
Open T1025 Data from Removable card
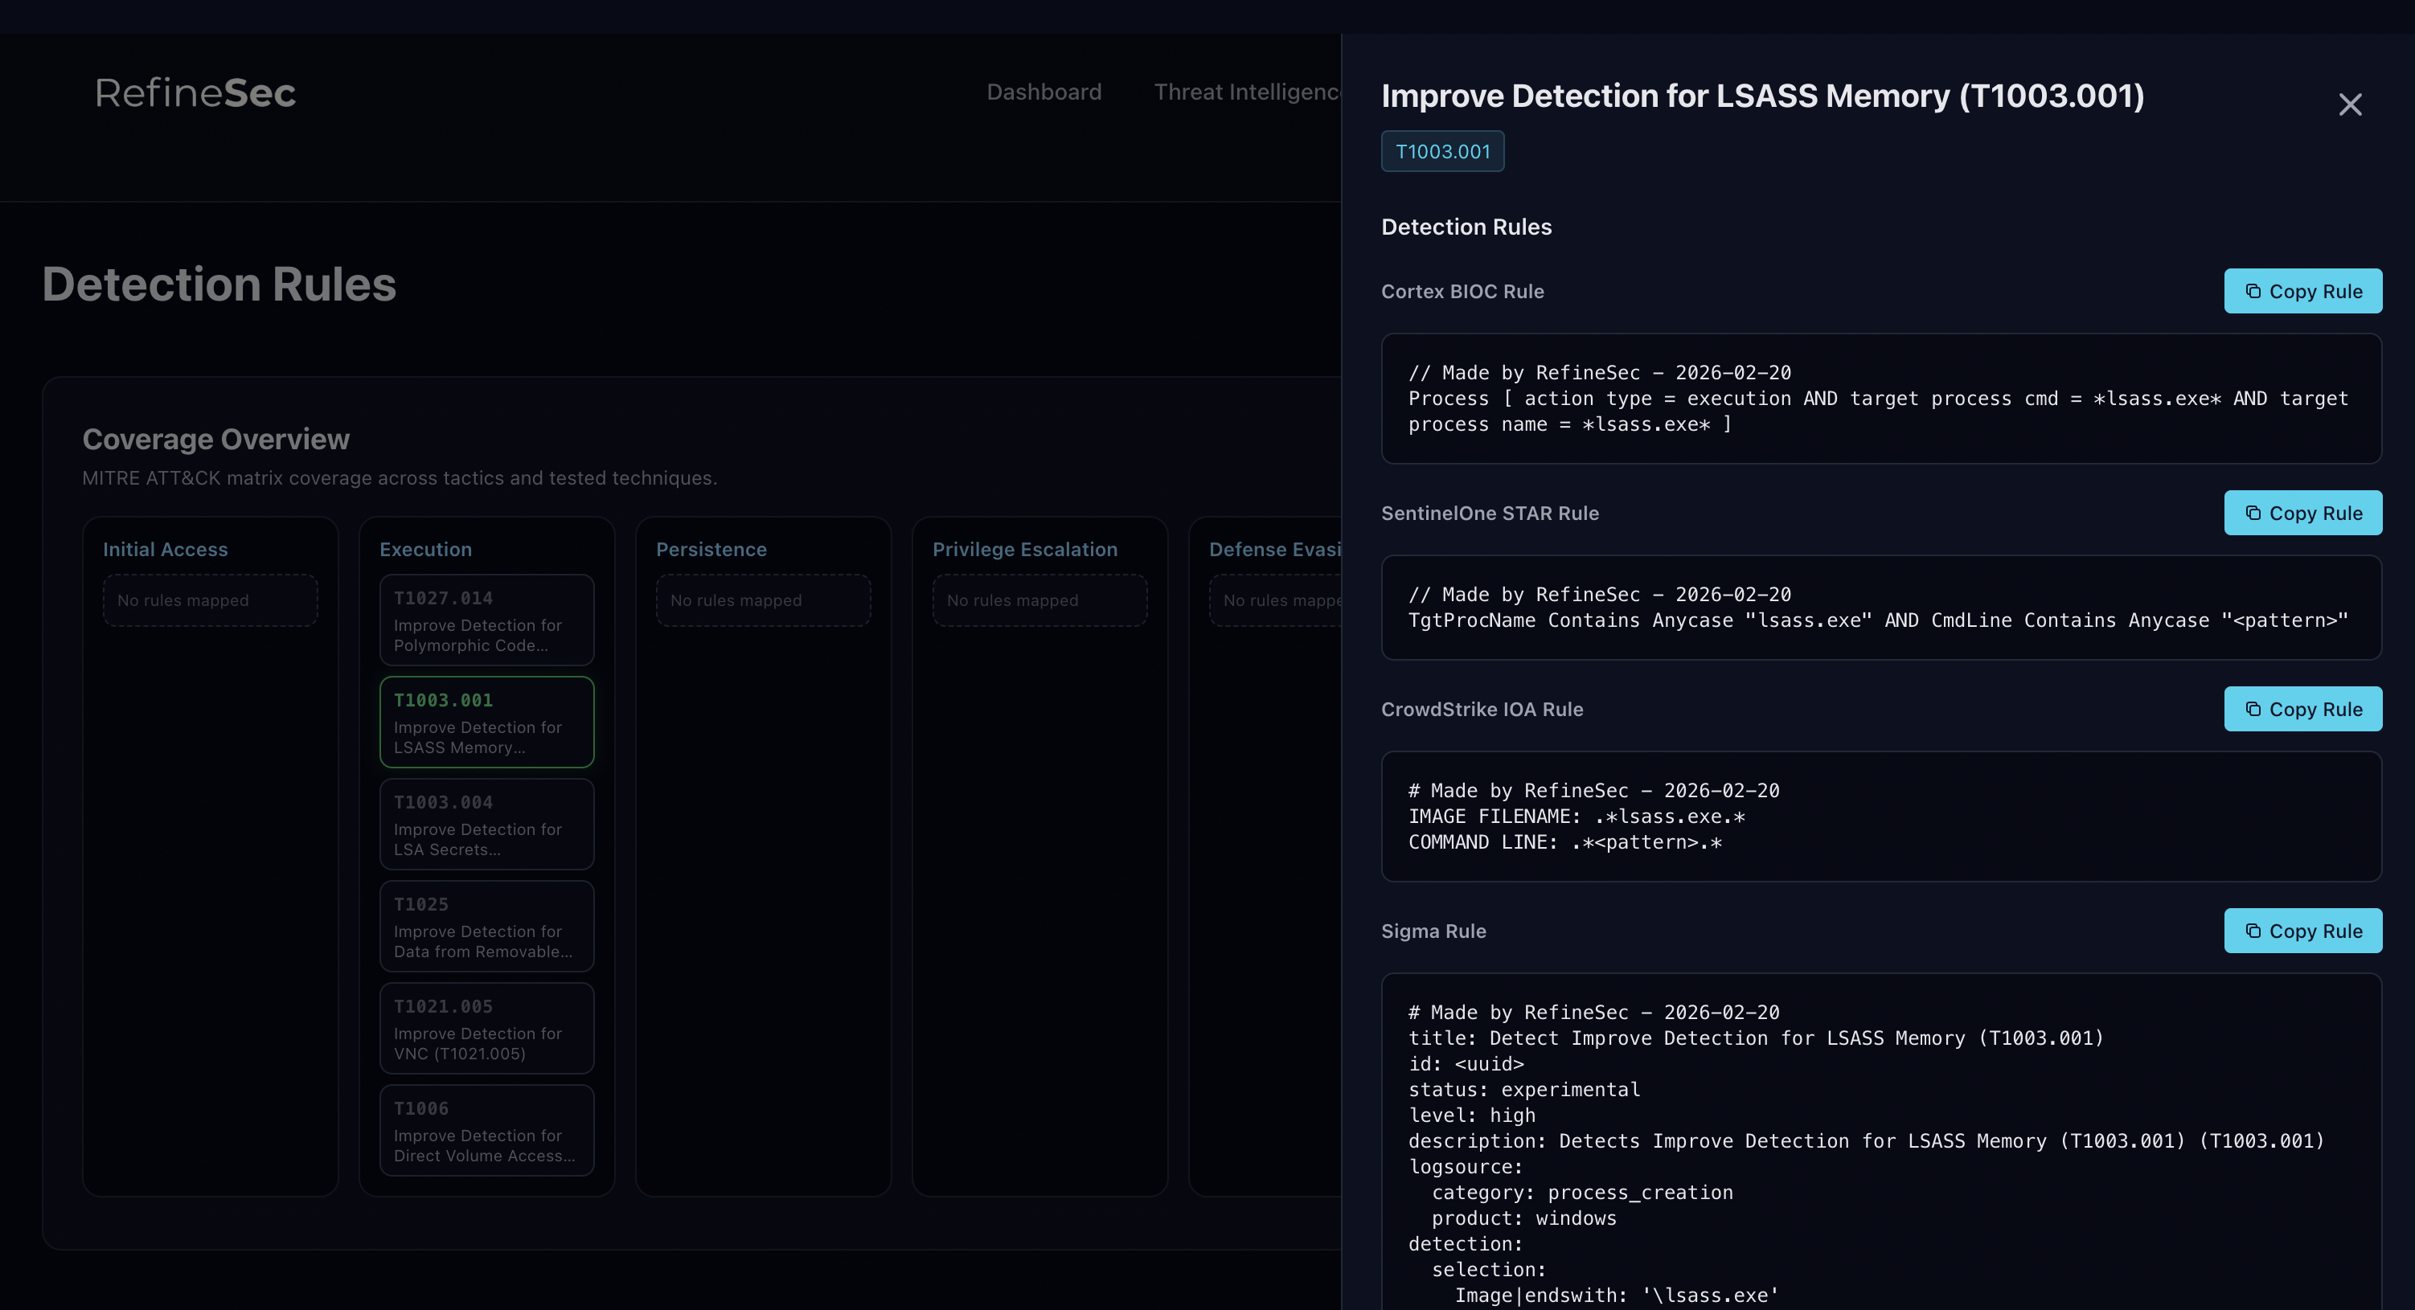[x=486, y=927]
